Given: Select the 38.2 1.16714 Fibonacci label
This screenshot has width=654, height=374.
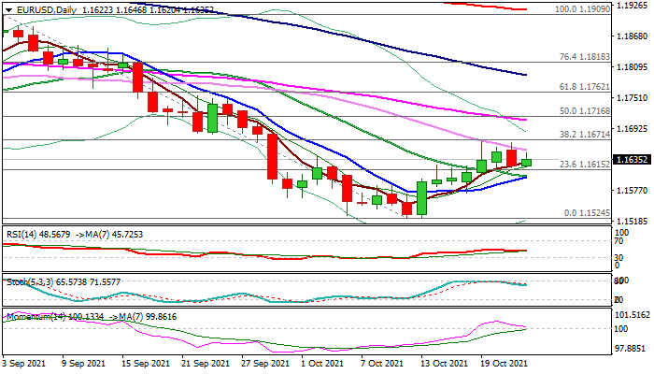Looking at the screenshot, I should (x=585, y=135).
